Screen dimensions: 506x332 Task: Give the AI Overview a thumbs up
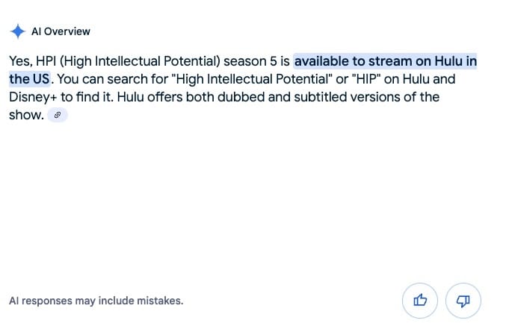(419, 301)
